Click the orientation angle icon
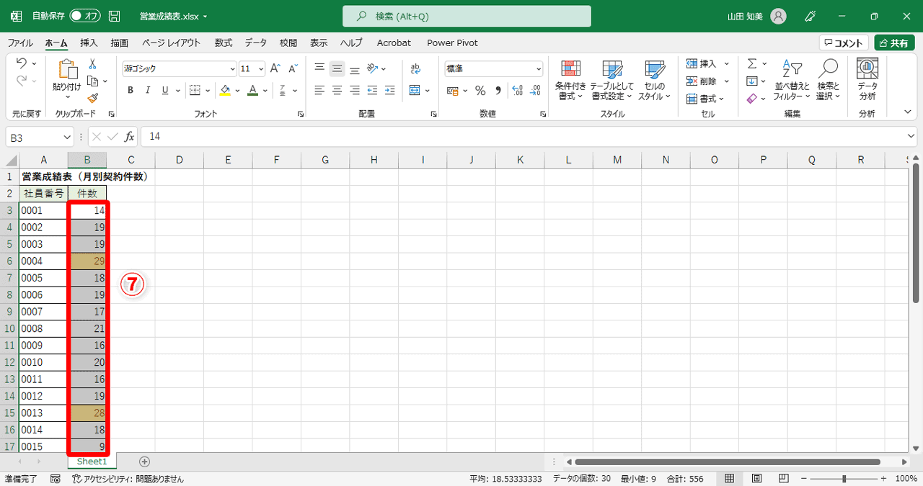The width and height of the screenshot is (923, 486). (373, 69)
